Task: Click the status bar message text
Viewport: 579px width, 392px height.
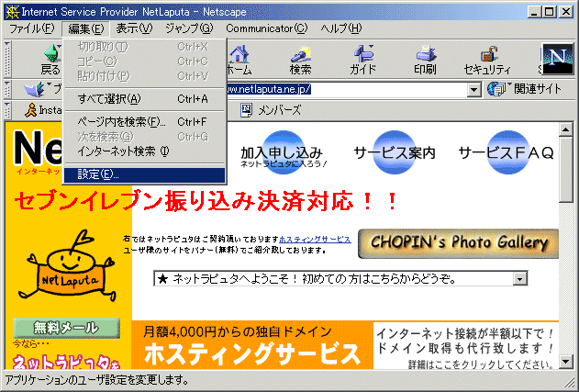Action: pyautogui.click(x=96, y=379)
